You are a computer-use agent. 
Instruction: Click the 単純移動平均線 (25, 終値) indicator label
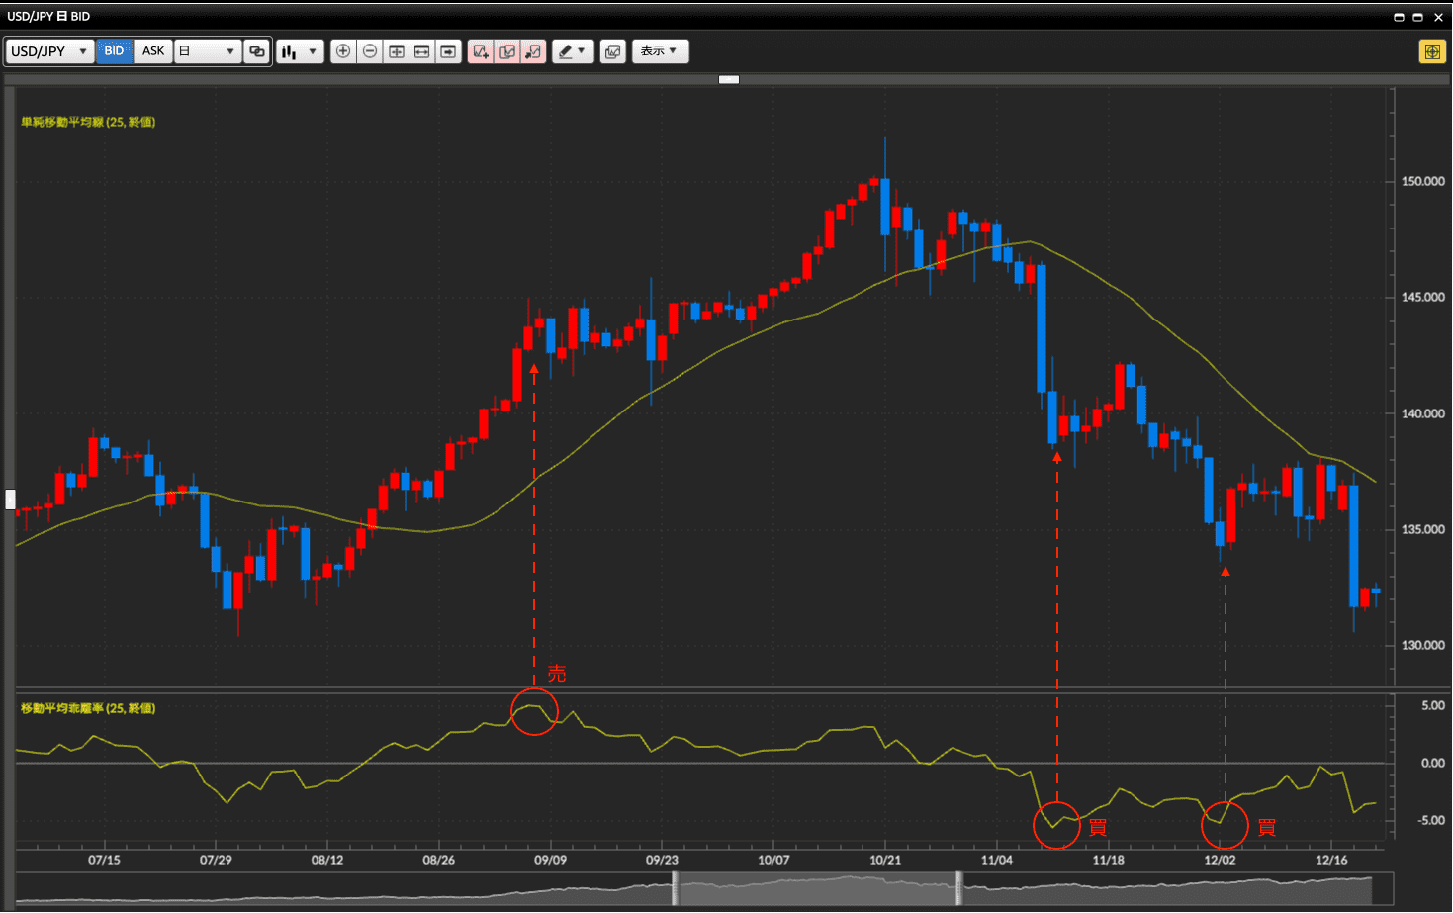[88, 122]
